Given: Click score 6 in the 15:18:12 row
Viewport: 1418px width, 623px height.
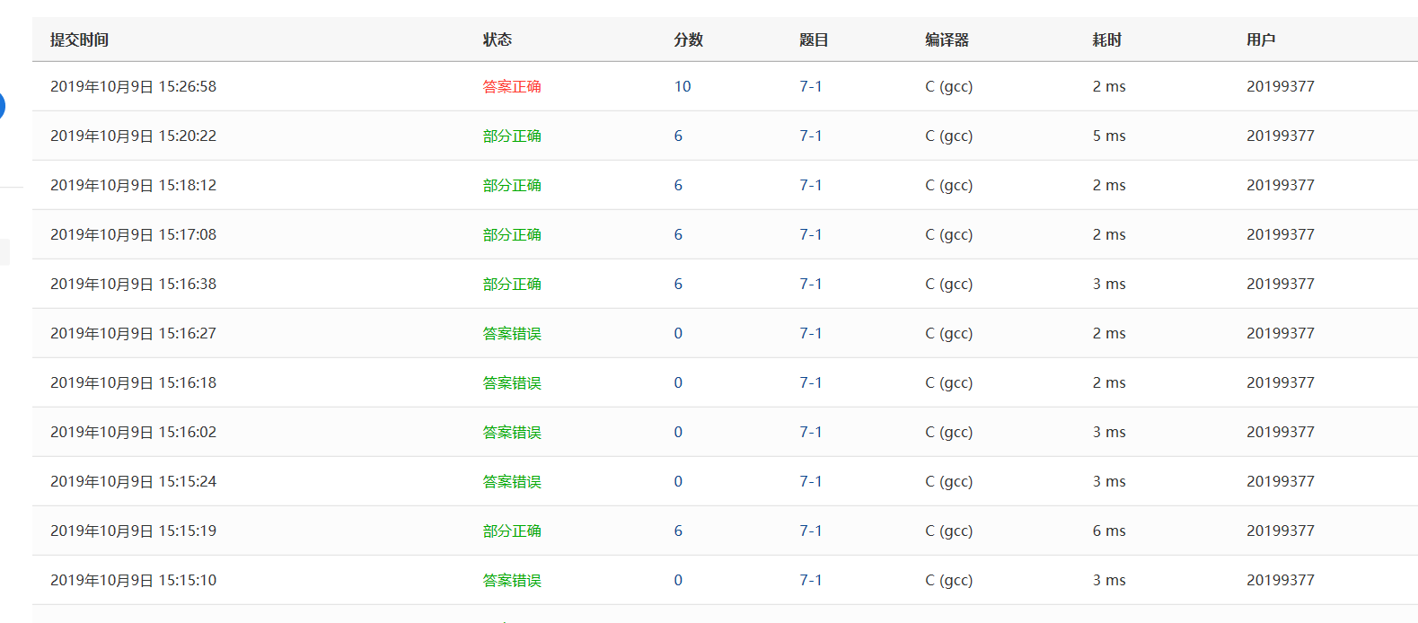Looking at the screenshot, I should point(678,185).
